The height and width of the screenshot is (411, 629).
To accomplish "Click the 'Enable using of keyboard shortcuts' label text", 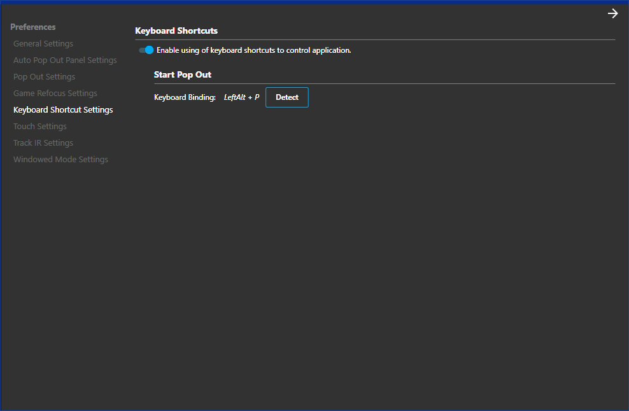I will pos(253,50).
